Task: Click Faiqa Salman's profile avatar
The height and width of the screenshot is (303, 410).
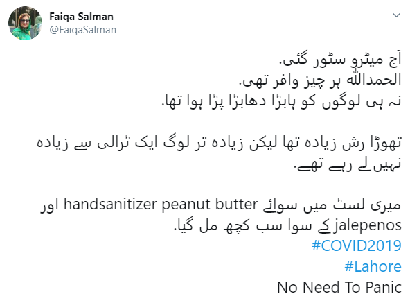Action: 25,23
